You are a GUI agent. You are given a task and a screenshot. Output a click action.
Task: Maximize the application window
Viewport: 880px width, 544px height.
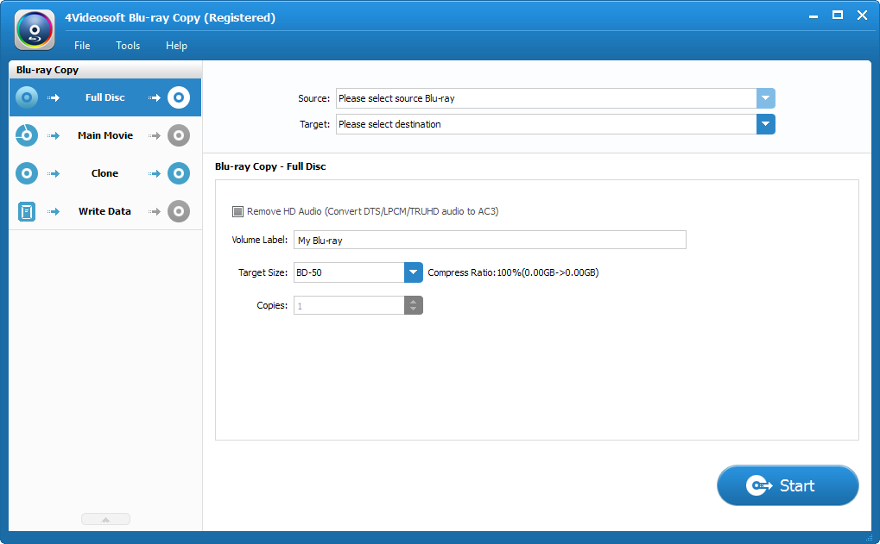pos(838,16)
